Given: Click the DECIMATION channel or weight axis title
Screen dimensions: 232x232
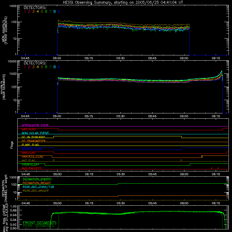Looking at the screenshot, I should point(4,188).
